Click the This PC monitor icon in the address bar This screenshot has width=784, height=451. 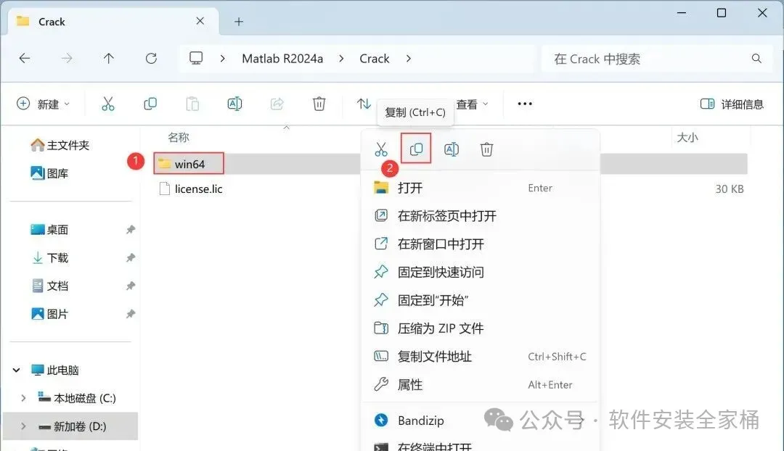(x=196, y=59)
